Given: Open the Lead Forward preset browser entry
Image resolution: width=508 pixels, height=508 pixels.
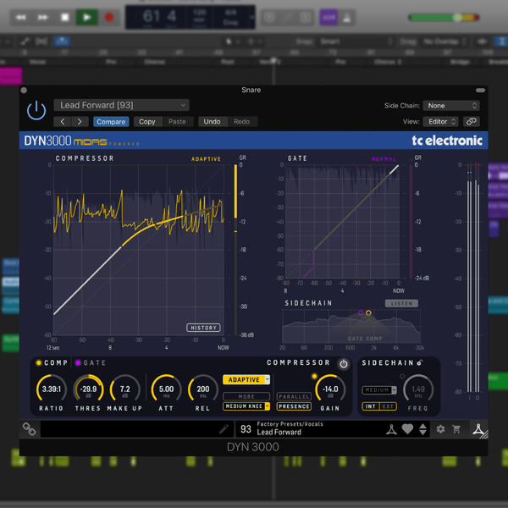Looking at the screenshot, I should [x=290, y=428].
